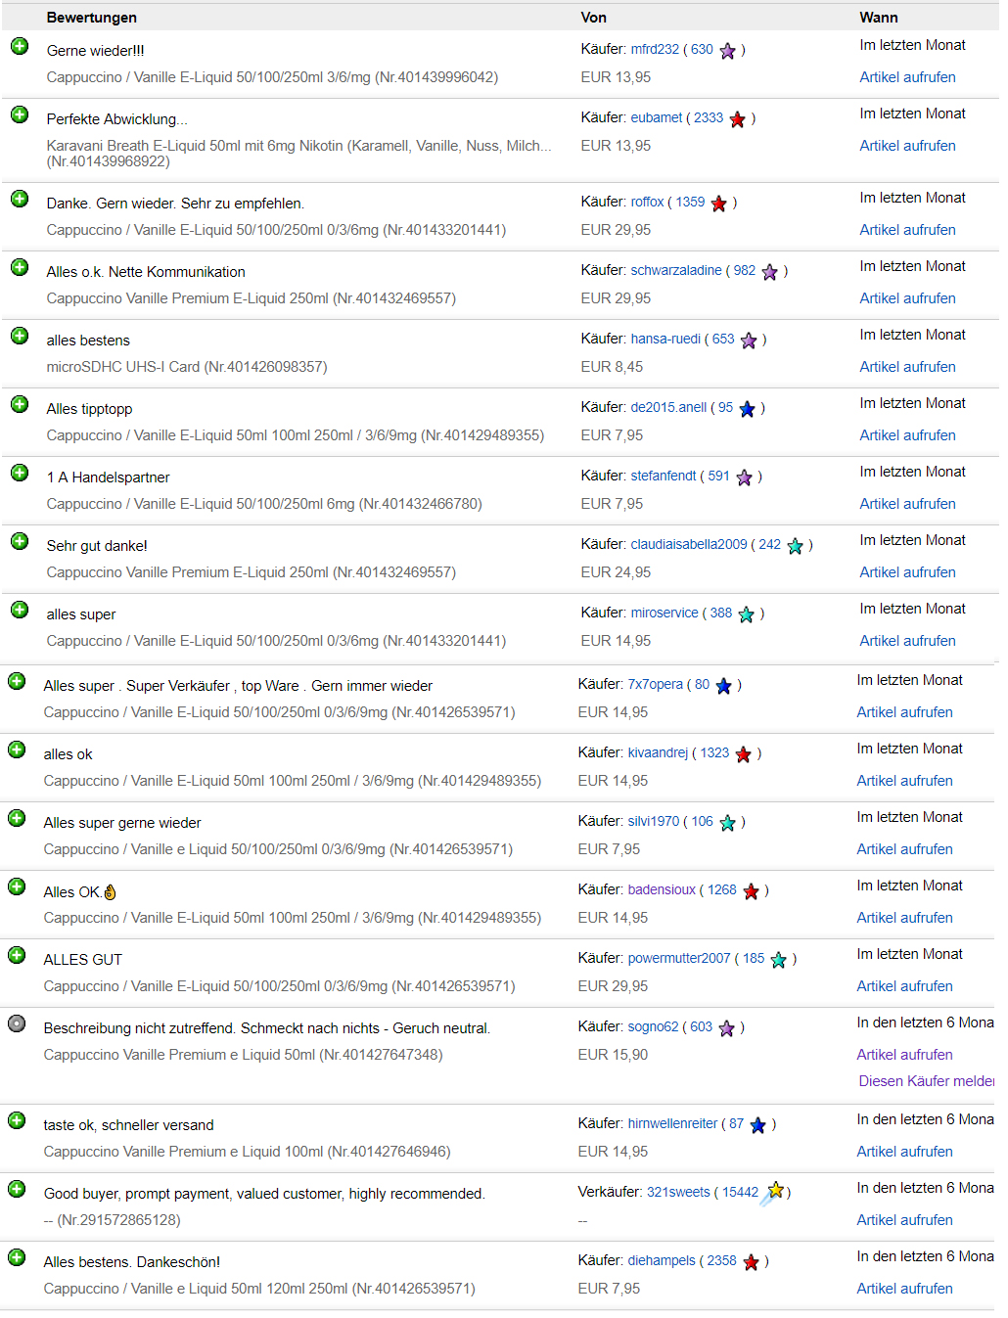Click the turquoise star beside claudiaisabella2009
This screenshot has height=1318, width=1008.
tap(795, 546)
